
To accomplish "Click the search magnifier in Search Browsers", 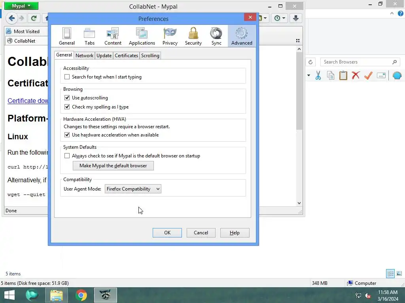I will click(394, 62).
